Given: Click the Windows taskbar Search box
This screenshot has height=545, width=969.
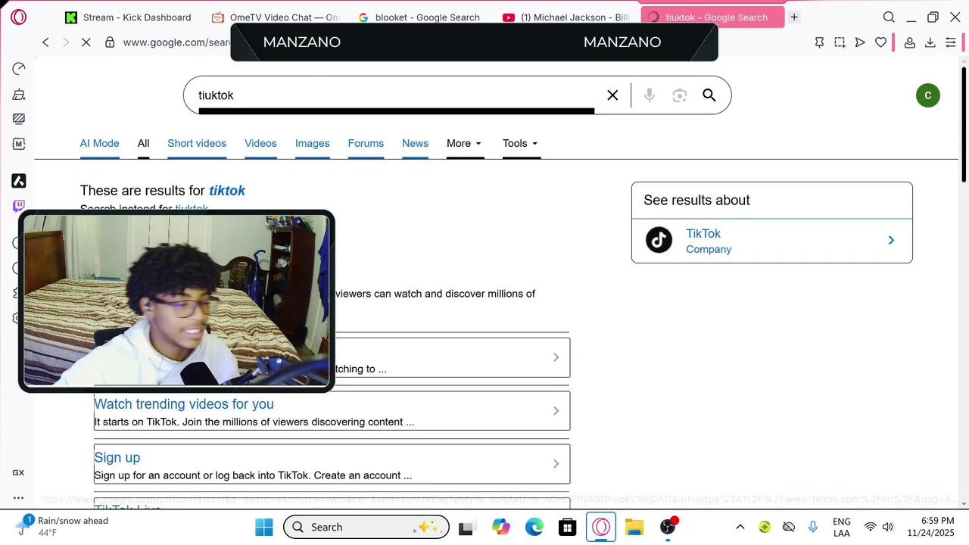Looking at the screenshot, I should [x=366, y=527].
